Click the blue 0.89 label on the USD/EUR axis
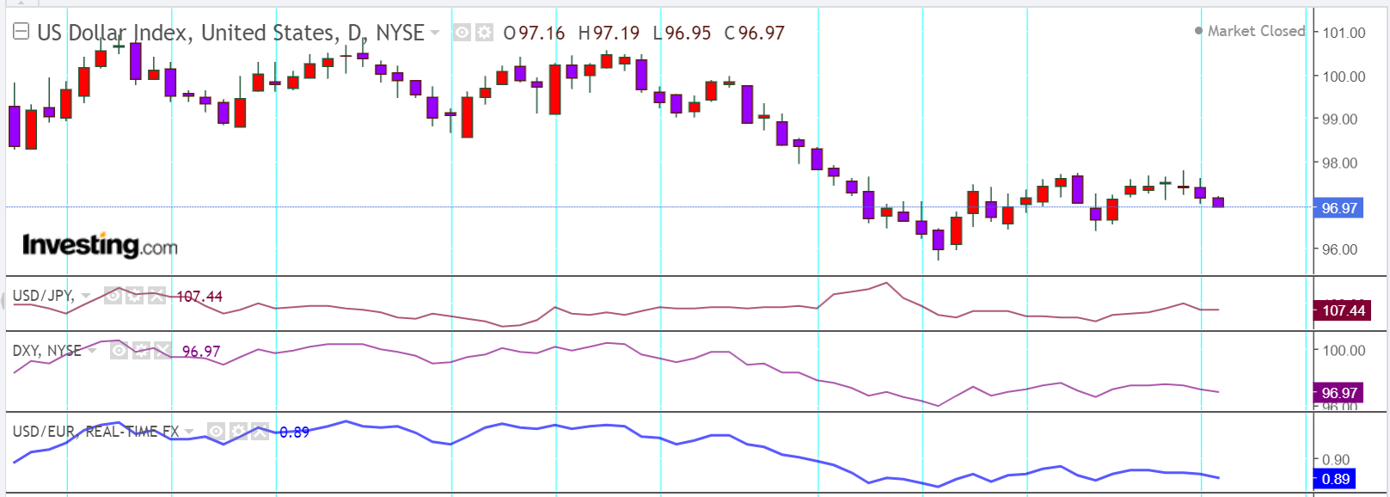Viewport: 1390px width, 497px height. [1335, 479]
